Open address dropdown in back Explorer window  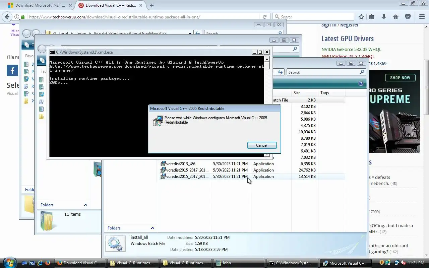[x=190, y=33]
